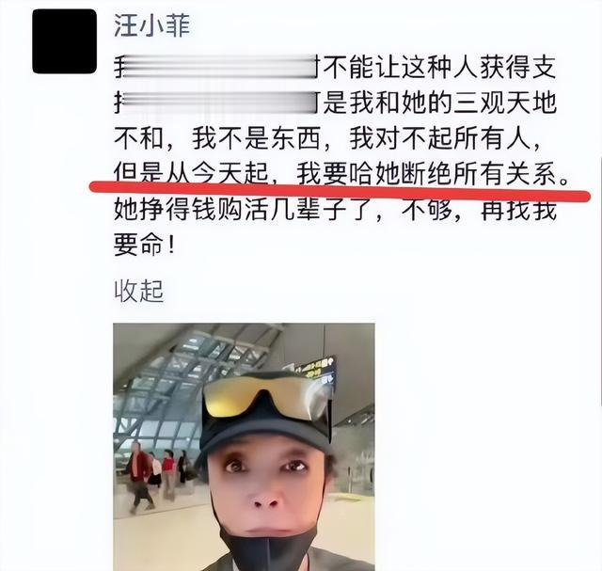Tap the gold sunglasses in the photo
This screenshot has width=602, height=571.
pyautogui.click(x=266, y=398)
